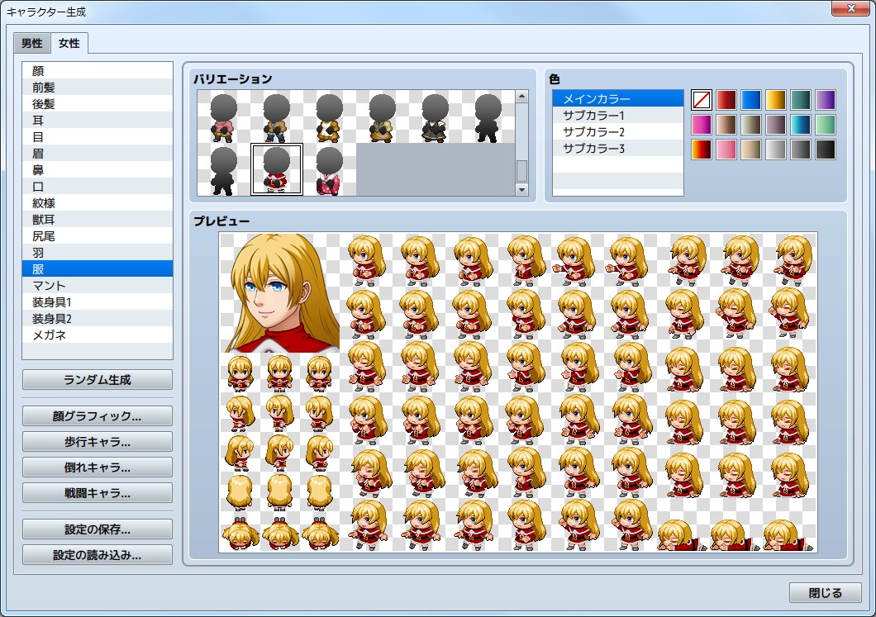
Task: Click 設定の読み込み... button
Action: pyautogui.click(x=98, y=555)
